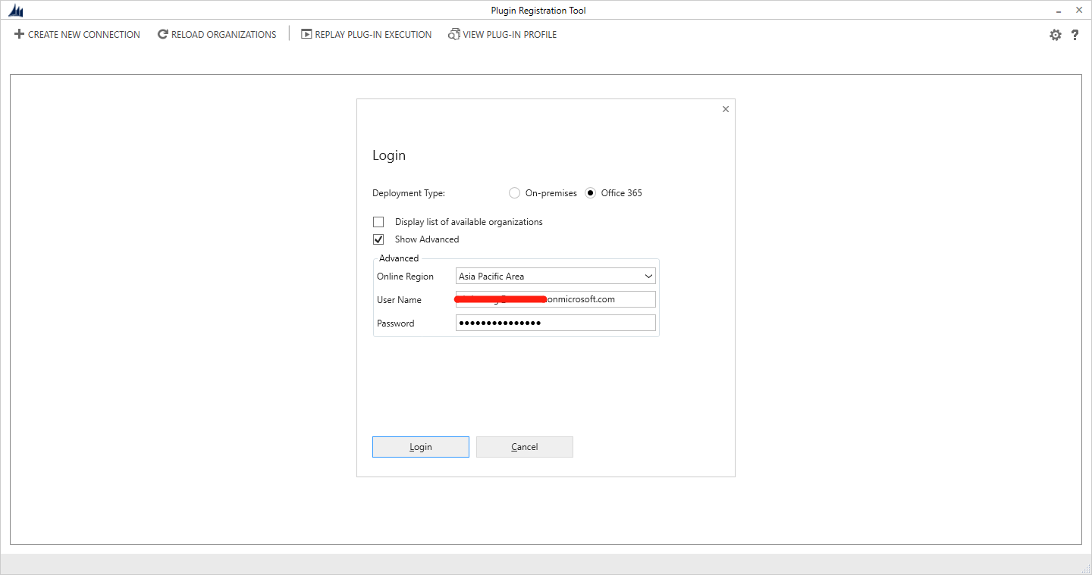
Task: Open settings gear icon
Action: (1055, 35)
